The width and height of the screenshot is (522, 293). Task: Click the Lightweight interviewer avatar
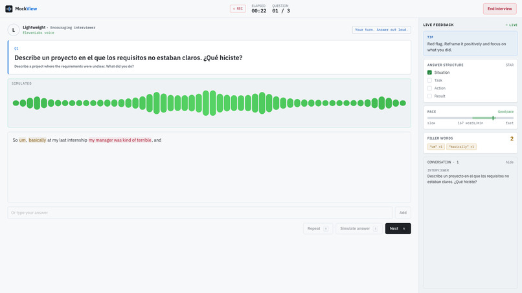(14, 30)
